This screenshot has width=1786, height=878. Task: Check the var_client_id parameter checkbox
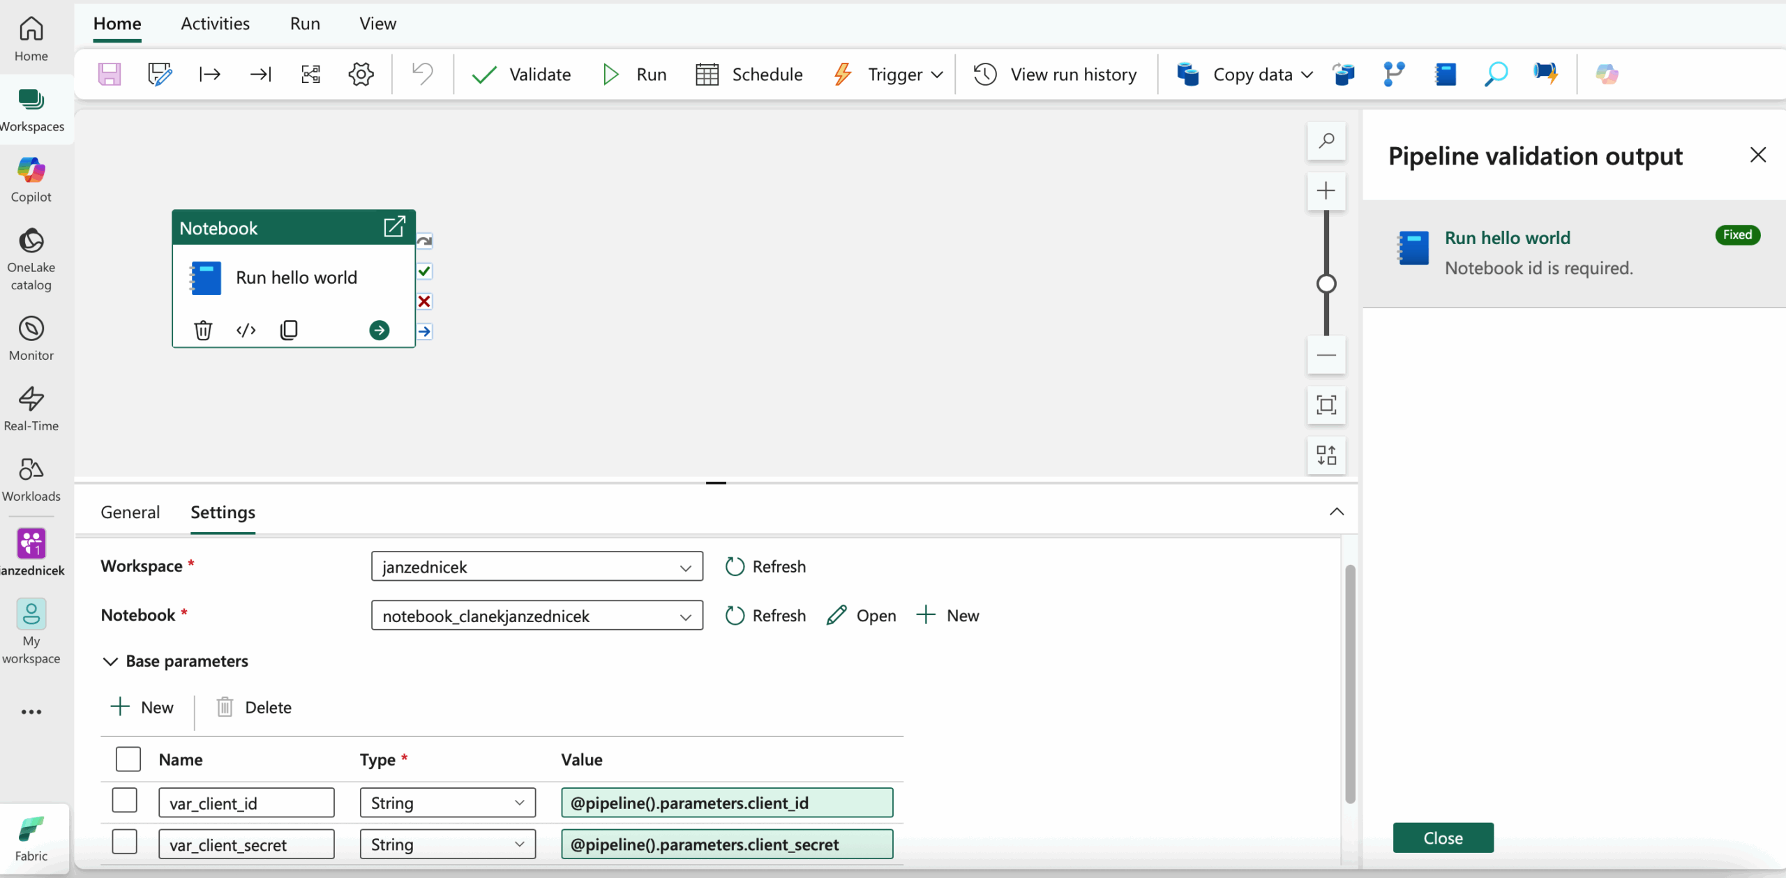125,801
